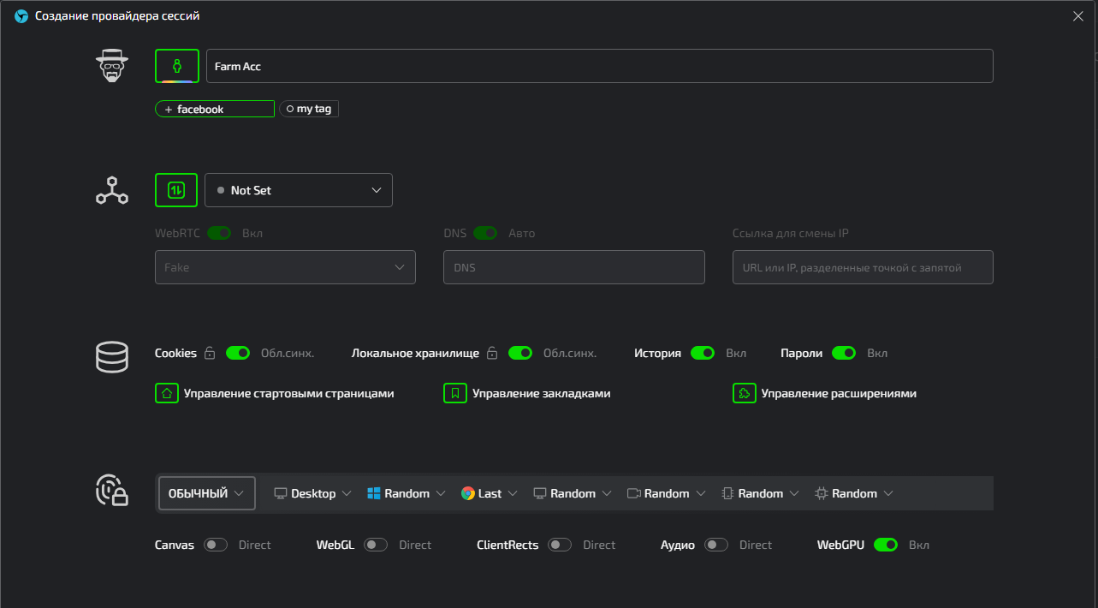1098x608 pixels.
Task: Click the circle icon on my tag
Action: (290, 109)
